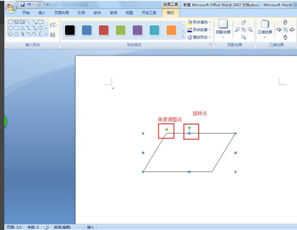Open the 形状填充 shape fill dropdown
This screenshot has width=297, height=230.
[x=199, y=22]
